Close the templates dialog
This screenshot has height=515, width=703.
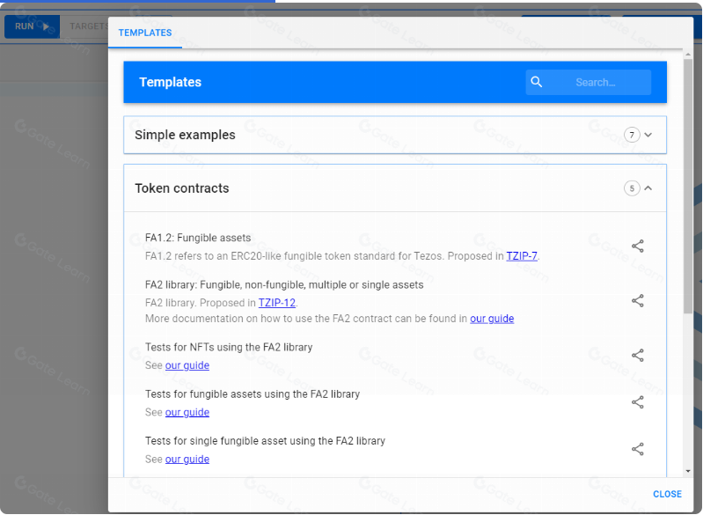(667, 494)
